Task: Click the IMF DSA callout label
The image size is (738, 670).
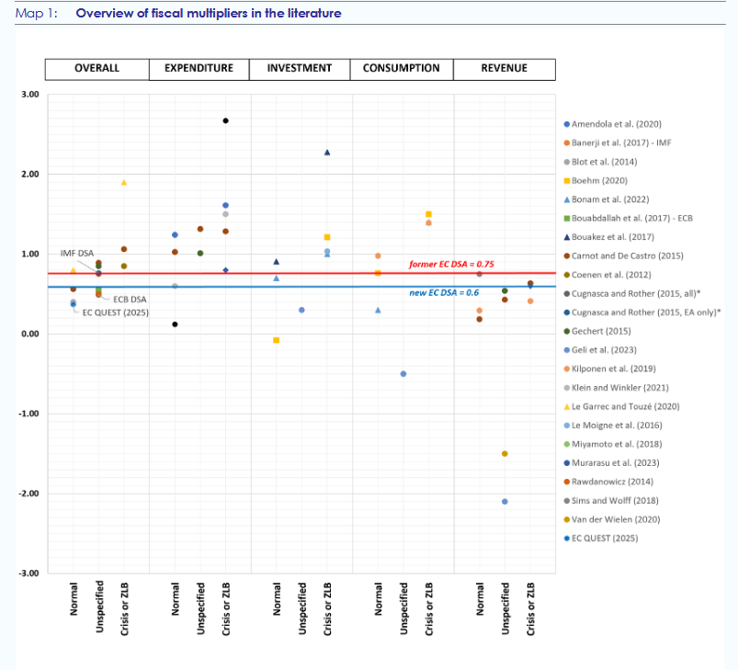Action: pos(76,253)
